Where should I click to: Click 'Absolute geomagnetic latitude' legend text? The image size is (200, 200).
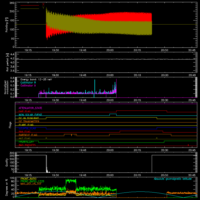[173, 179]
